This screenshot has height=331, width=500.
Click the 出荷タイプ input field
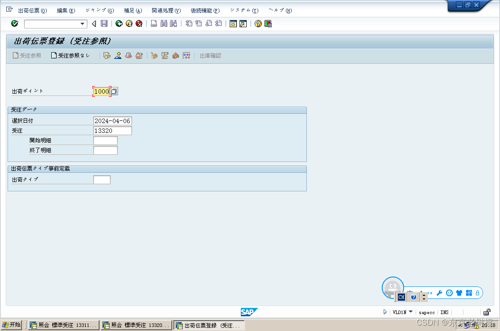point(102,179)
